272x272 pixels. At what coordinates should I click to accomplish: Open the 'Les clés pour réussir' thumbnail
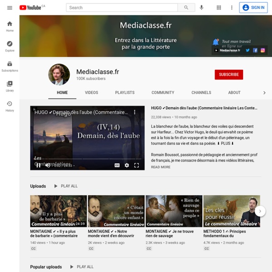point(232,211)
